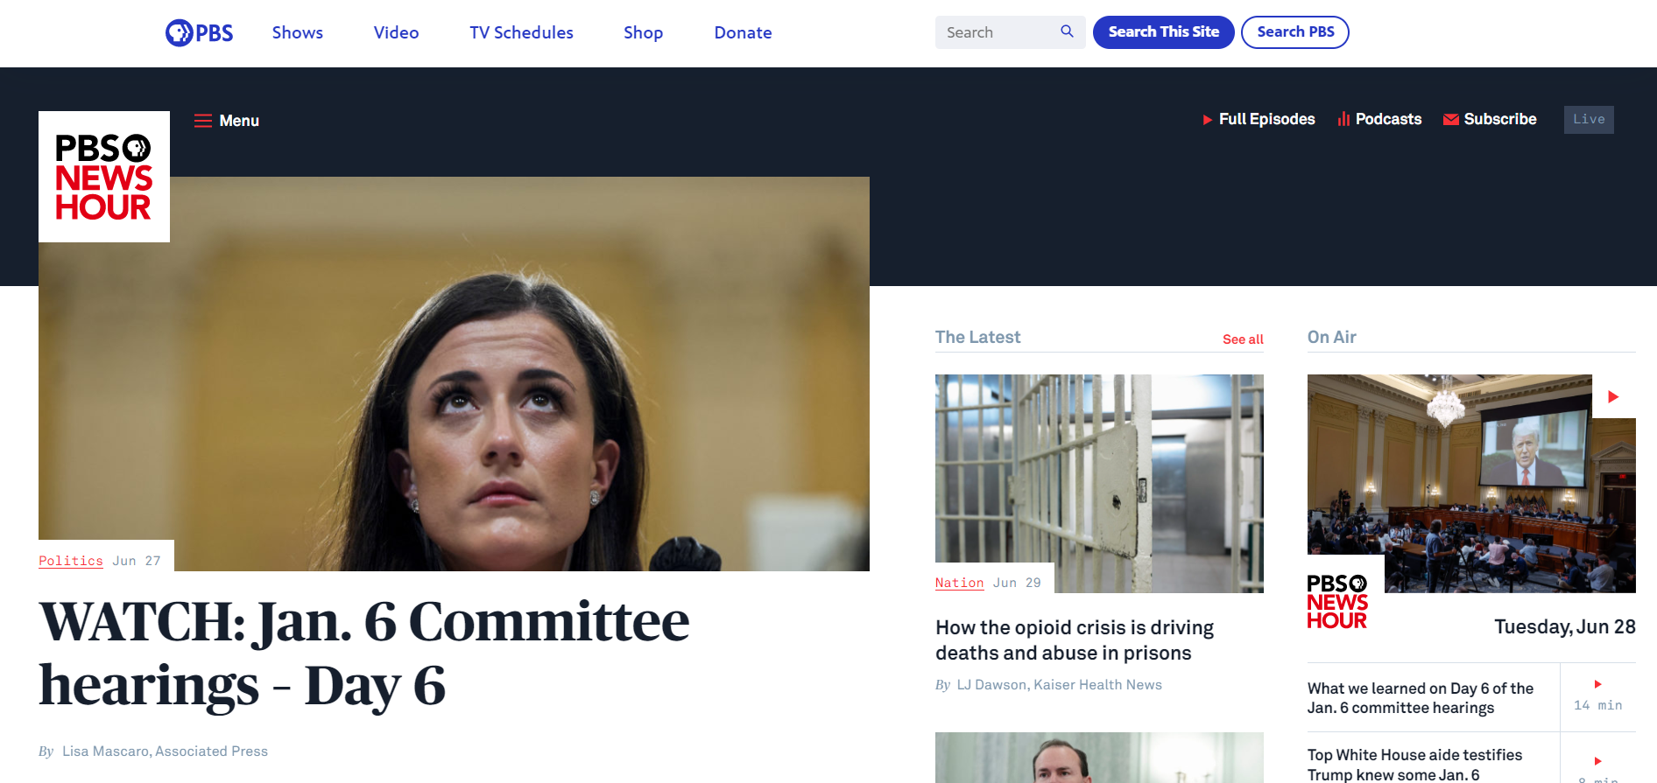The height and width of the screenshot is (783, 1657).
Task: Focus the Search input field
Action: (998, 32)
